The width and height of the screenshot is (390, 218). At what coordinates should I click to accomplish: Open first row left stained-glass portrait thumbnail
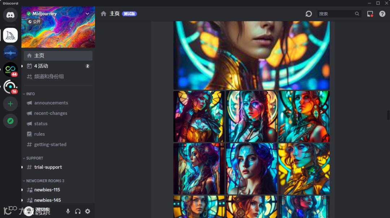click(199, 116)
